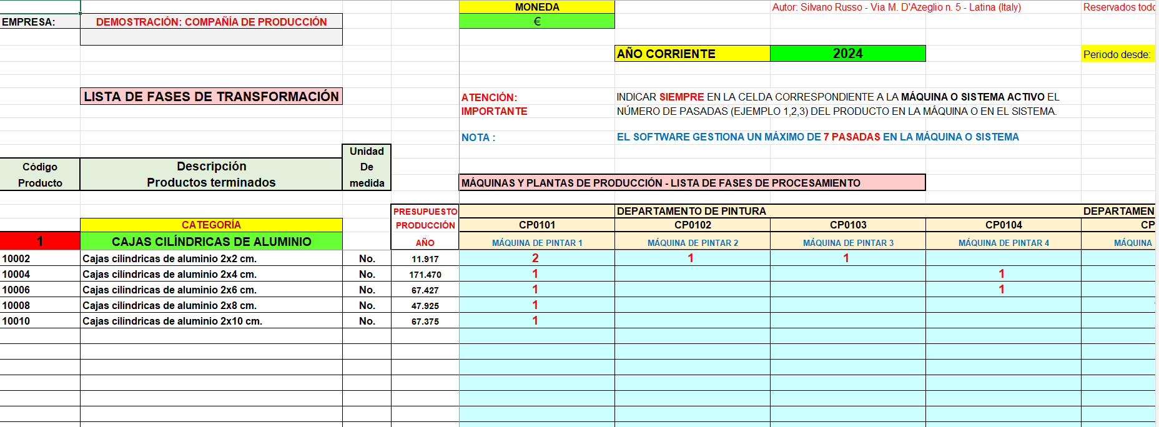The image size is (1159, 427).
Task: Select product code 10010
Action: (x=40, y=321)
